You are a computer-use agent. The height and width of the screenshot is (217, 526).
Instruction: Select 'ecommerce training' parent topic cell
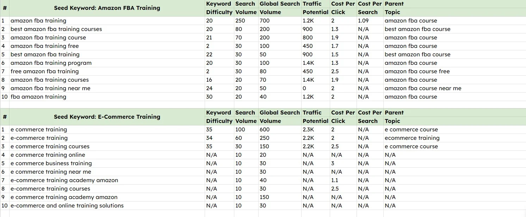tap(454, 138)
